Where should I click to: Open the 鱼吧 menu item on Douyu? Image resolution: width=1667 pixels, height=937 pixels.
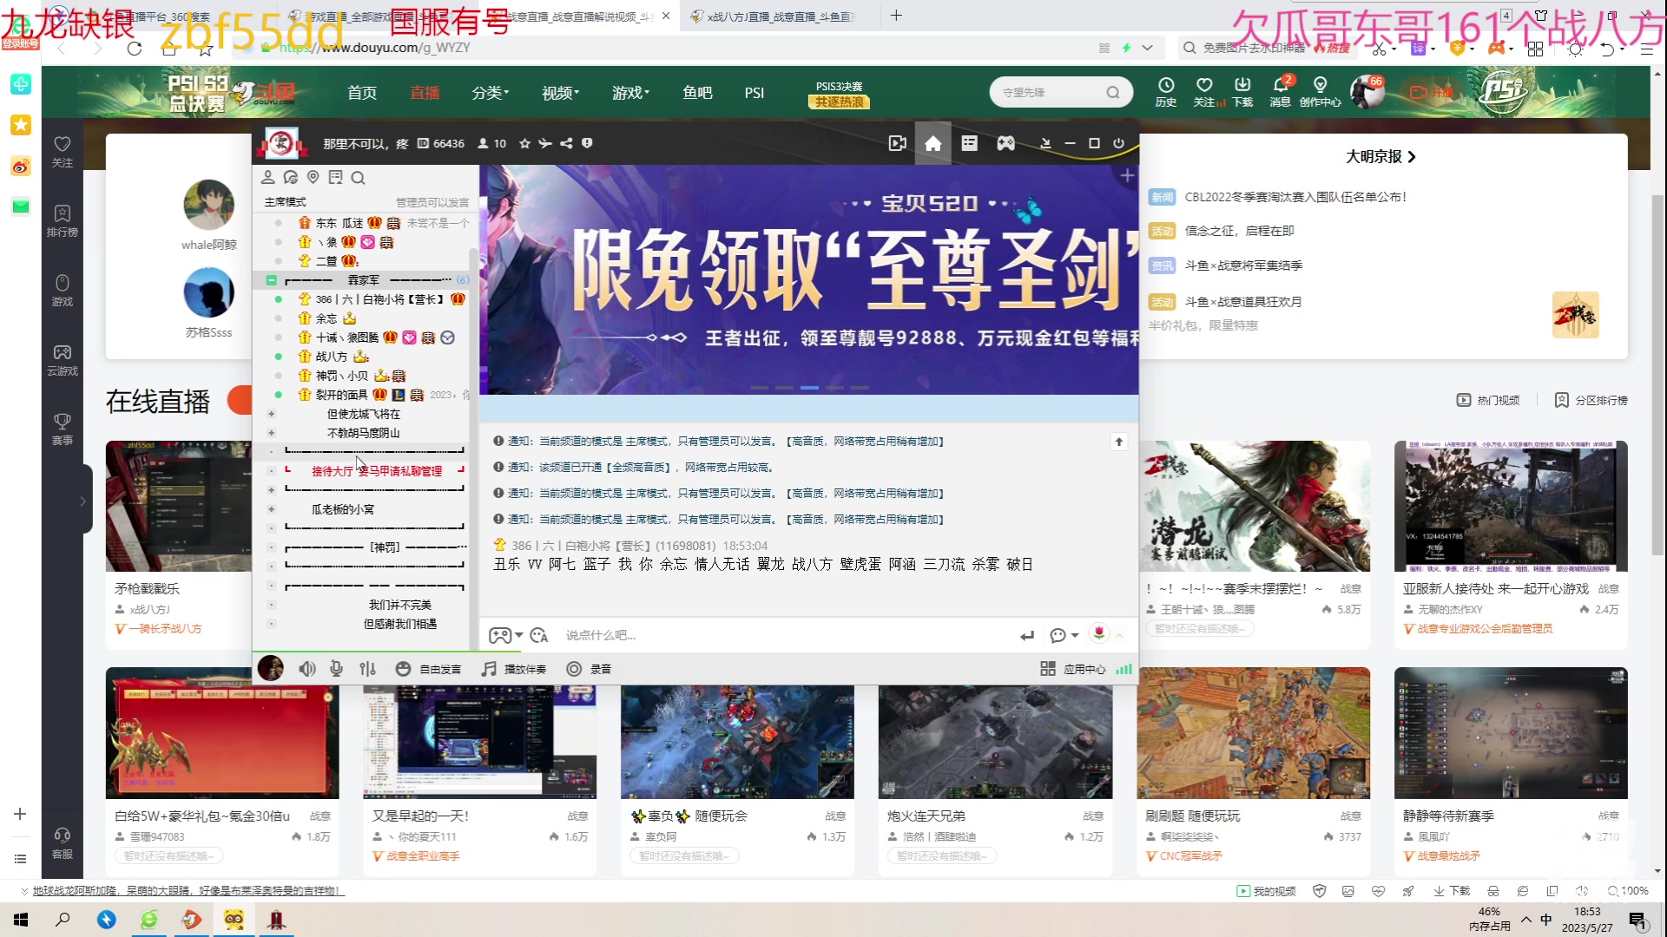(x=696, y=93)
